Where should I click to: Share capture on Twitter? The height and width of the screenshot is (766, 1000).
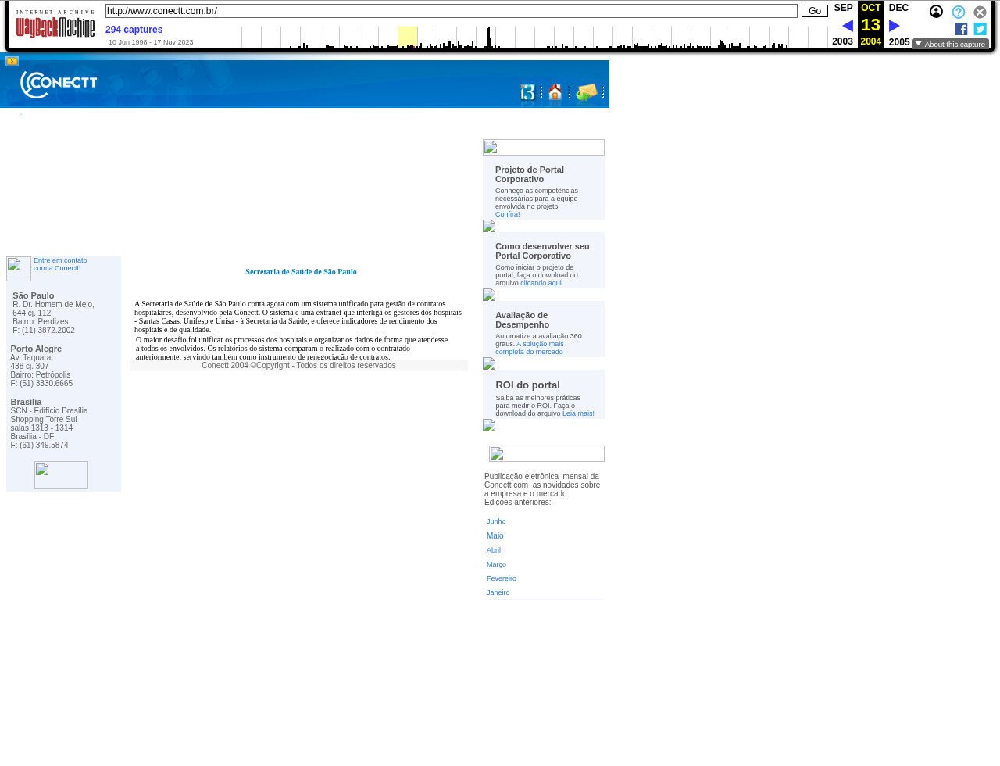pyautogui.click(x=980, y=29)
